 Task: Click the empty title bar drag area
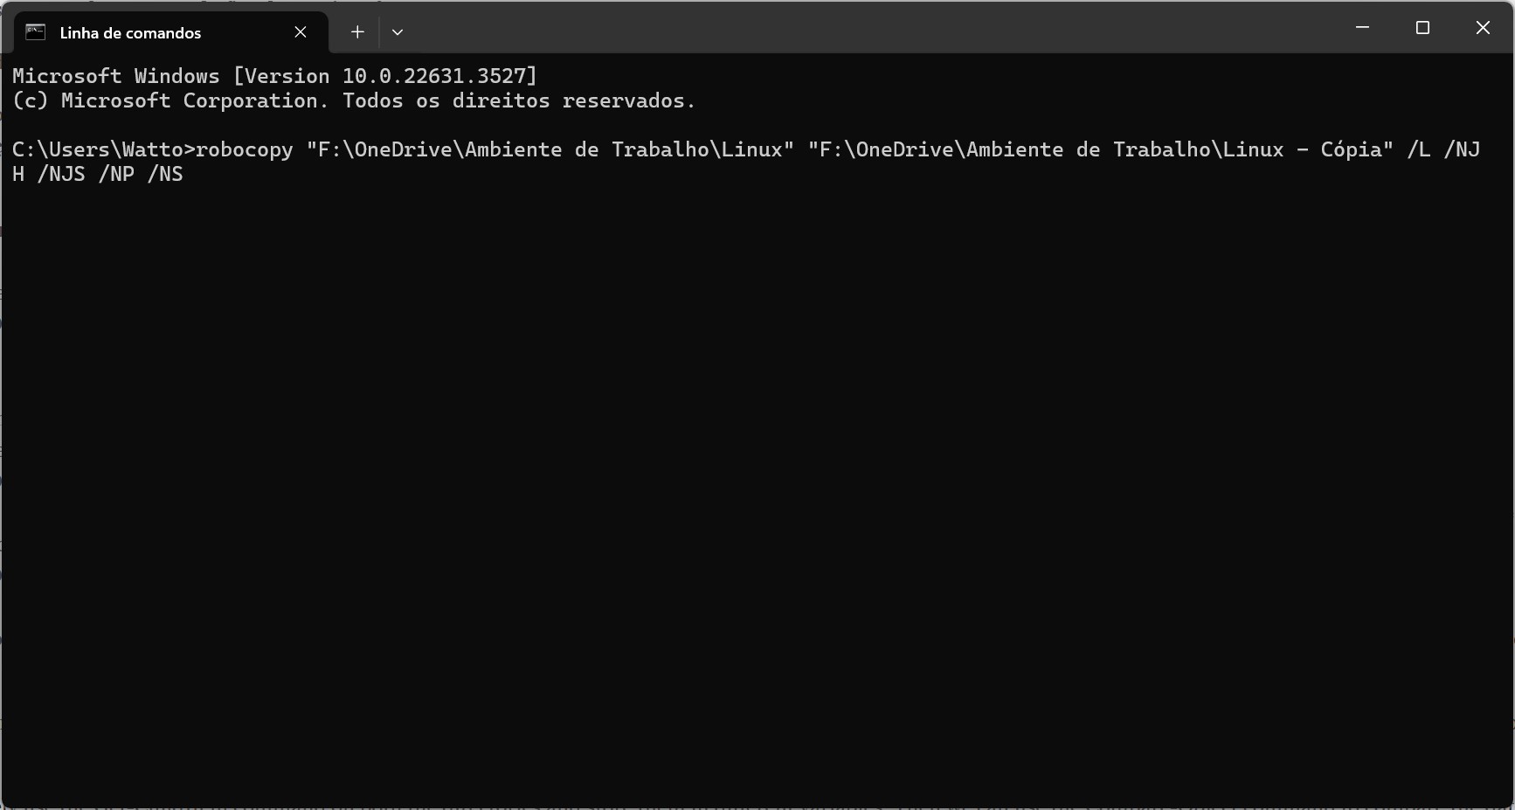click(x=874, y=28)
